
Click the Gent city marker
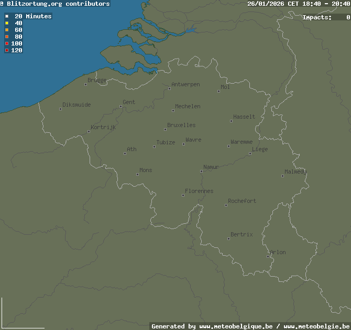pos(120,106)
